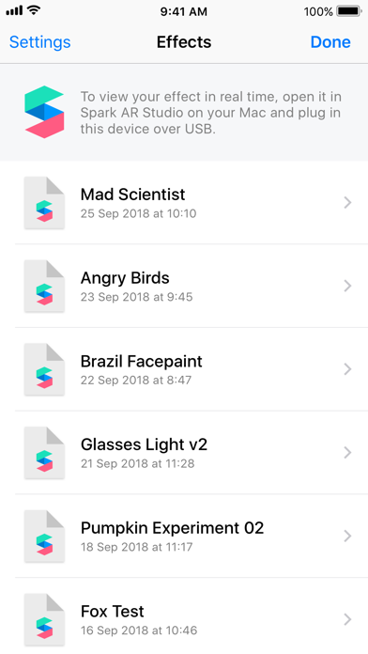368x654 pixels.
Task: Tap the battery icon in status bar
Action: [349, 11]
